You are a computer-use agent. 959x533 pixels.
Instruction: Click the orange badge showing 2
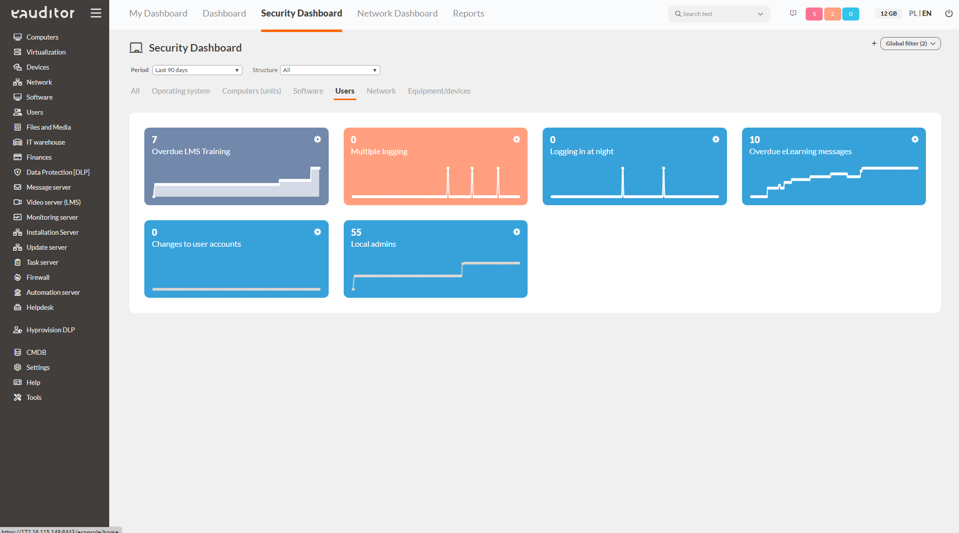pos(832,14)
